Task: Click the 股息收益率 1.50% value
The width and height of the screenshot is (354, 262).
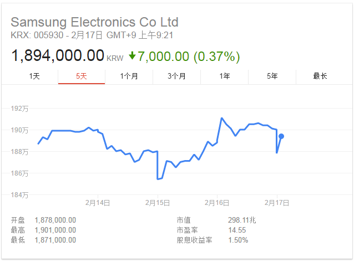Action: (238, 240)
